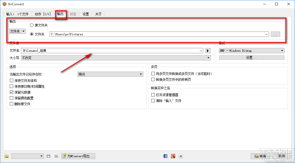295x163 pixels.
Task: Click the save script floppy disk icon
Action: pos(48,156)
